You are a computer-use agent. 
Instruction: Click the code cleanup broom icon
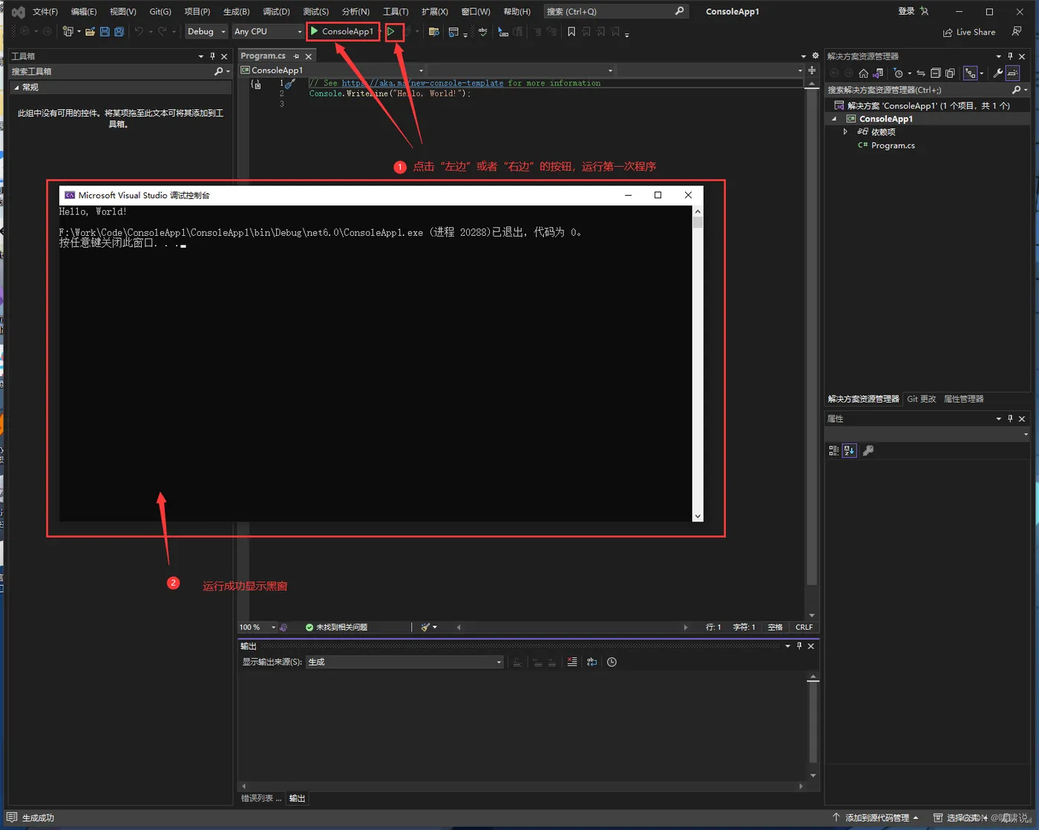pyautogui.click(x=425, y=628)
